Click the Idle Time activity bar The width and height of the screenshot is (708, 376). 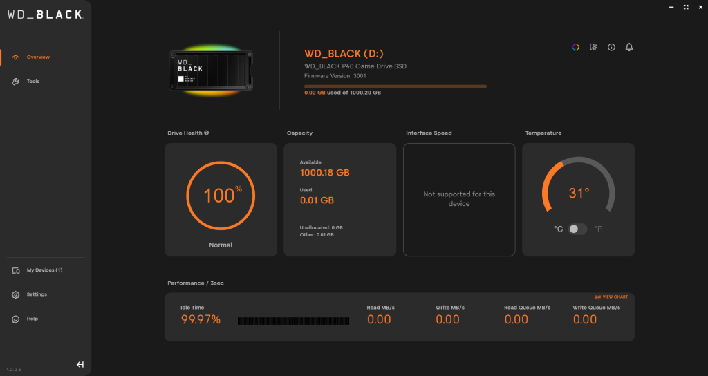(x=293, y=321)
